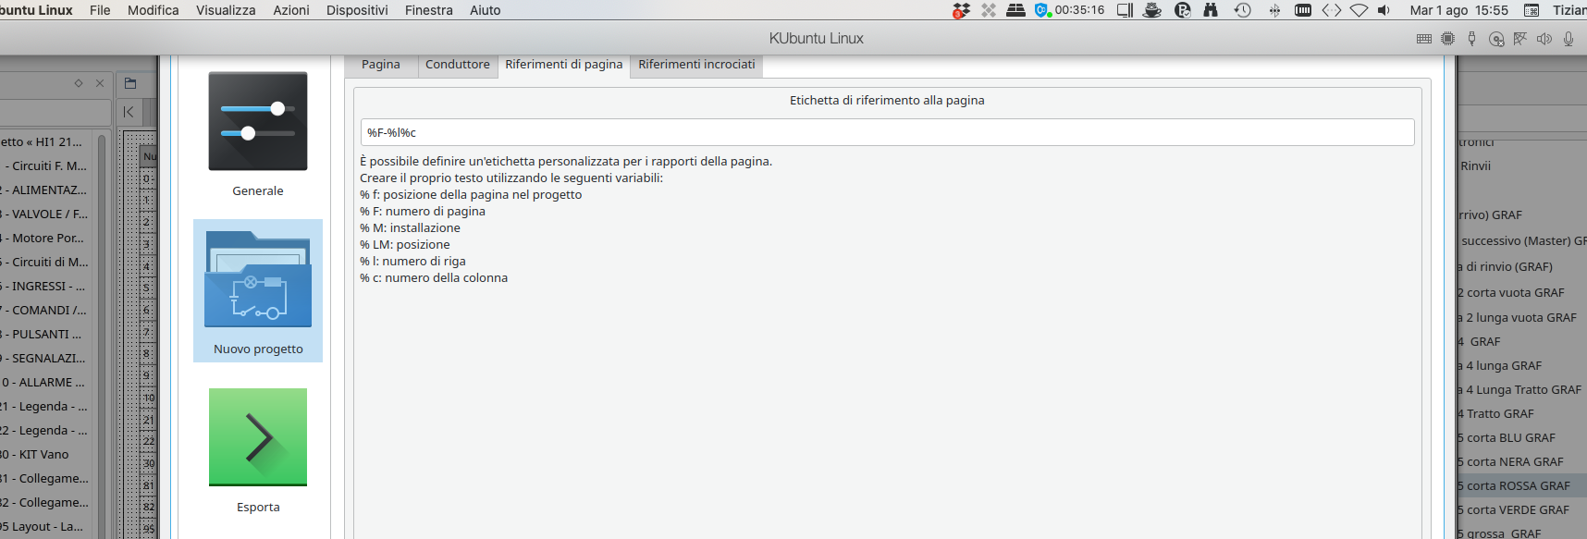Select the Circuiti F. M... page
1587x539 pixels.
(x=44, y=165)
